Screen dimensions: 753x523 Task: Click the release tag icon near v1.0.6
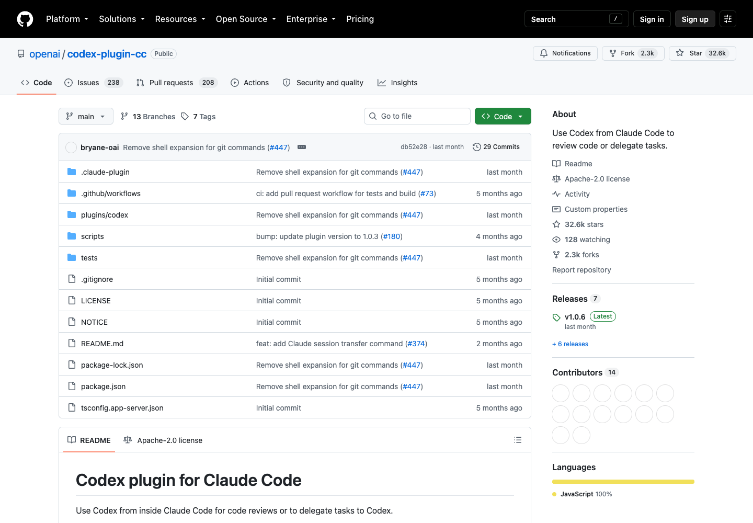point(556,317)
